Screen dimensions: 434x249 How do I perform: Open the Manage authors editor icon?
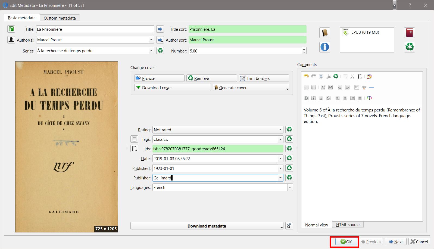pyautogui.click(x=11, y=40)
